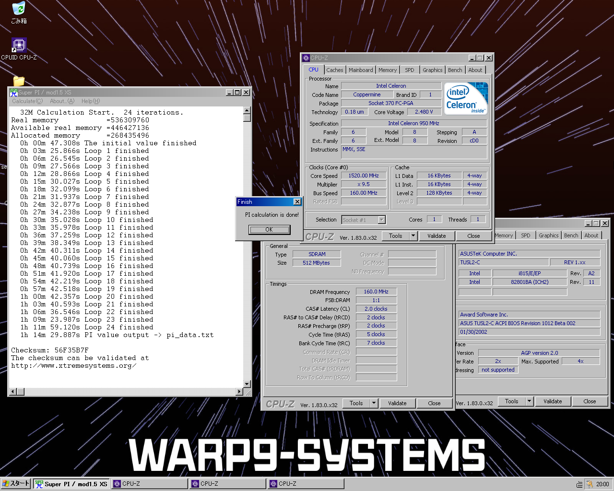Close the Finish dialog with X

tap(297, 202)
